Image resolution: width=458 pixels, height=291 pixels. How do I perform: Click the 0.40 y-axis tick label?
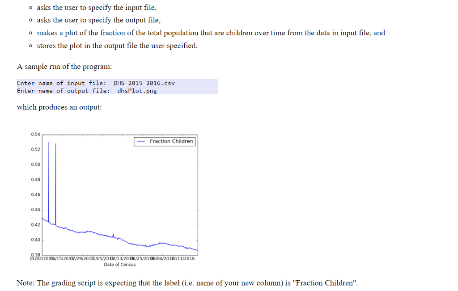coord(35,240)
